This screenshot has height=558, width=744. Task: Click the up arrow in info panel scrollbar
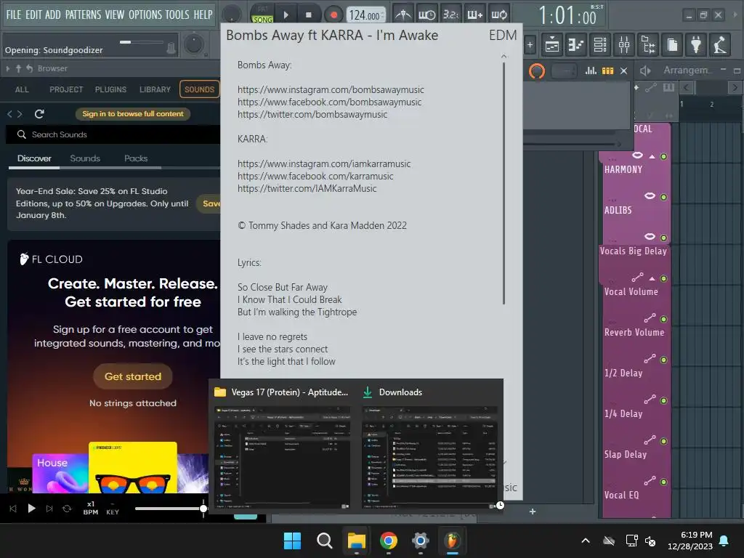coord(504,57)
